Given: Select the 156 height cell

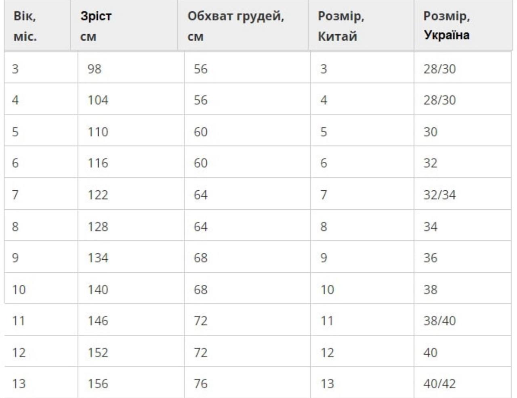Looking at the screenshot, I should pos(98,383).
